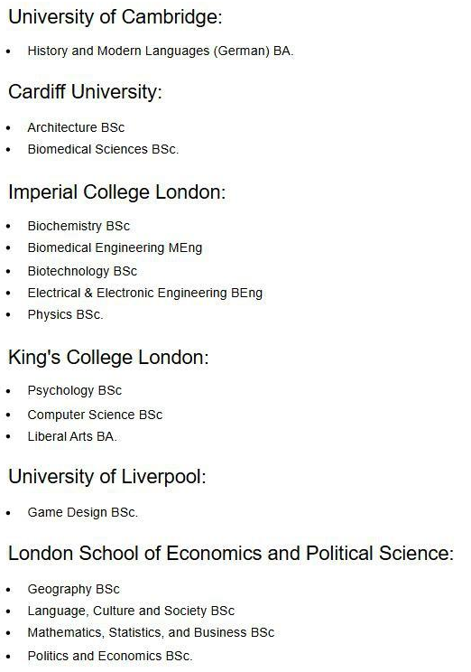Click Politics and Economics BSc entry

[110, 656]
